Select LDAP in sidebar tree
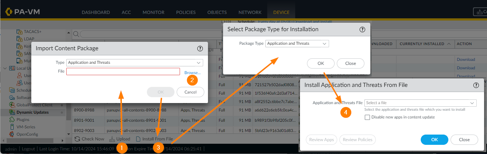The image size is (487, 154). (x=29, y=39)
